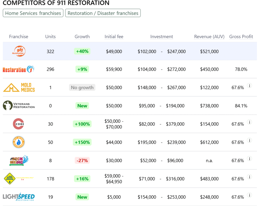Sort by Initial fee column header
260x206 pixels.
coord(114,37)
